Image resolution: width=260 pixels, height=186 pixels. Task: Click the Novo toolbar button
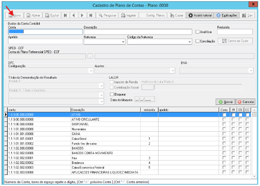[14, 15]
